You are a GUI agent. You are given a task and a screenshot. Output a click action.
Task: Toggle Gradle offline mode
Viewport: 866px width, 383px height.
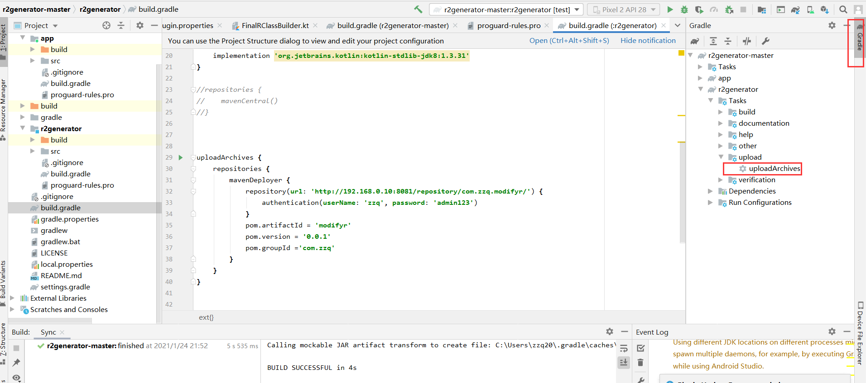(747, 41)
